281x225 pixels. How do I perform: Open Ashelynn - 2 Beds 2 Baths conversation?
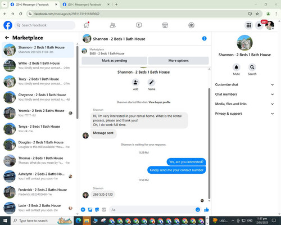click(38, 176)
